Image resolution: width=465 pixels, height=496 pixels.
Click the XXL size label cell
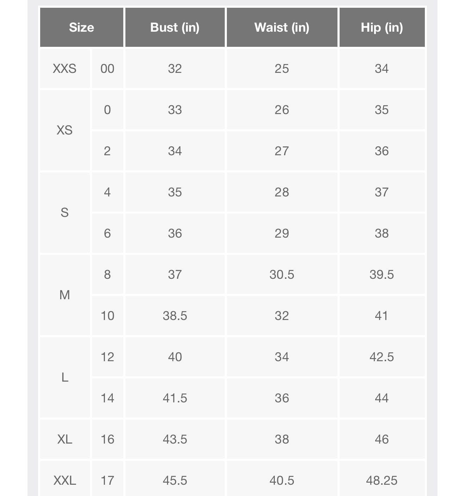pos(65,480)
